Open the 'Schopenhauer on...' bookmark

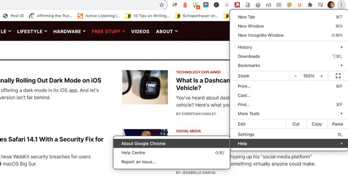pyautogui.click(x=197, y=16)
